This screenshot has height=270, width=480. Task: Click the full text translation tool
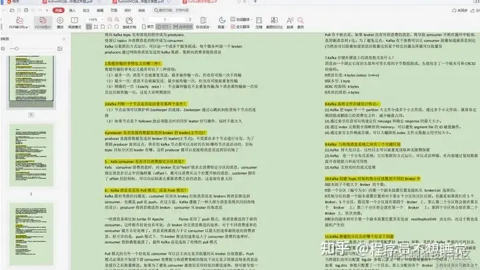(x=240, y=27)
